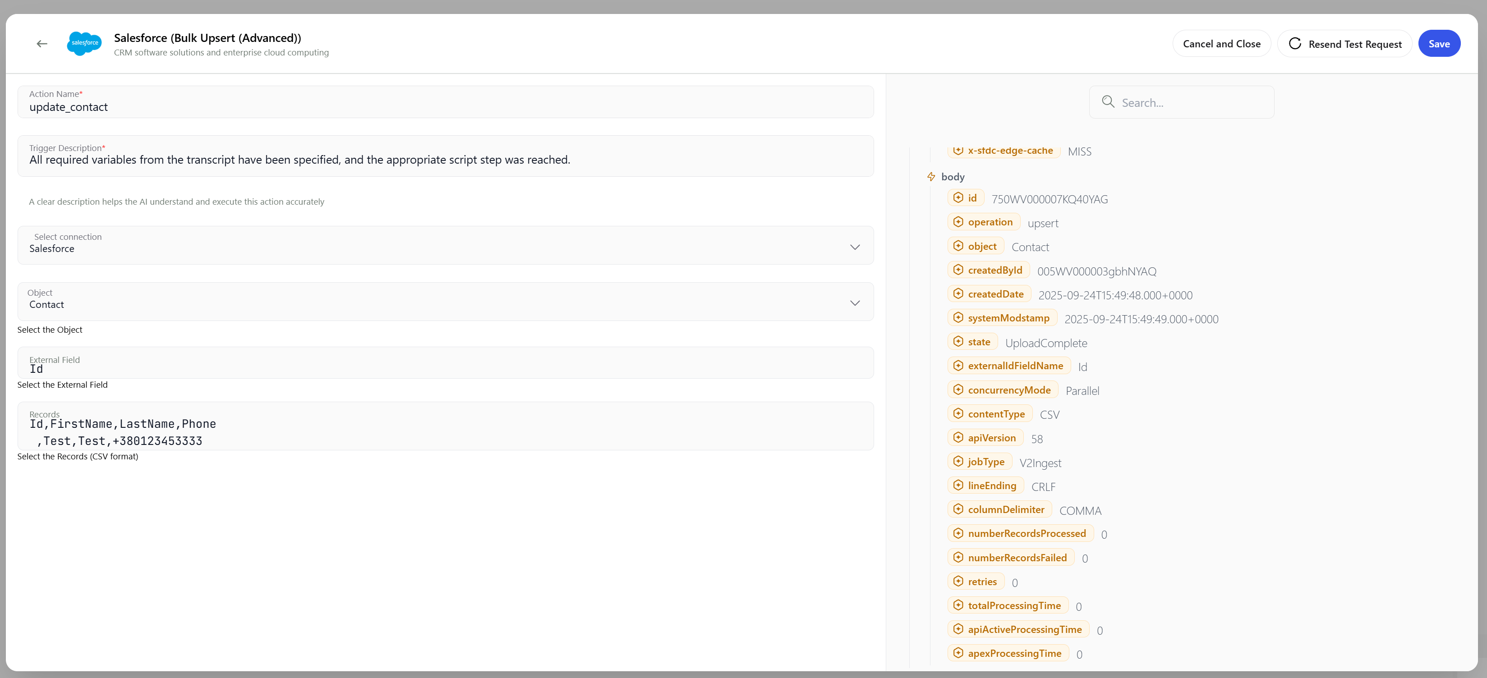Insert the lineEnding plus icon
The image size is (1487, 678).
tap(958, 486)
